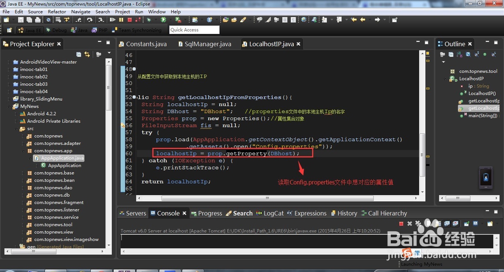504x272 pixels.
Task: Switch to PHP perspective
Action: pos(99,30)
